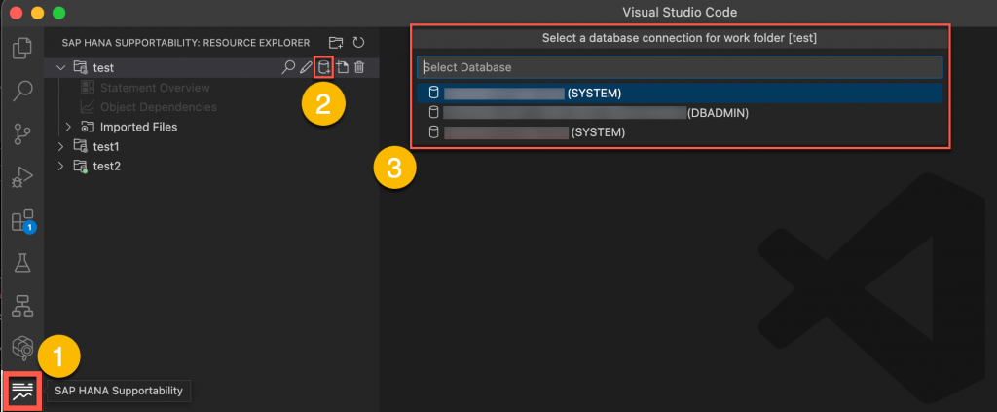The width and height of the screenshot is (997, 412).
Task: Collapse the test work folder
Action: (x=61, y=67)
